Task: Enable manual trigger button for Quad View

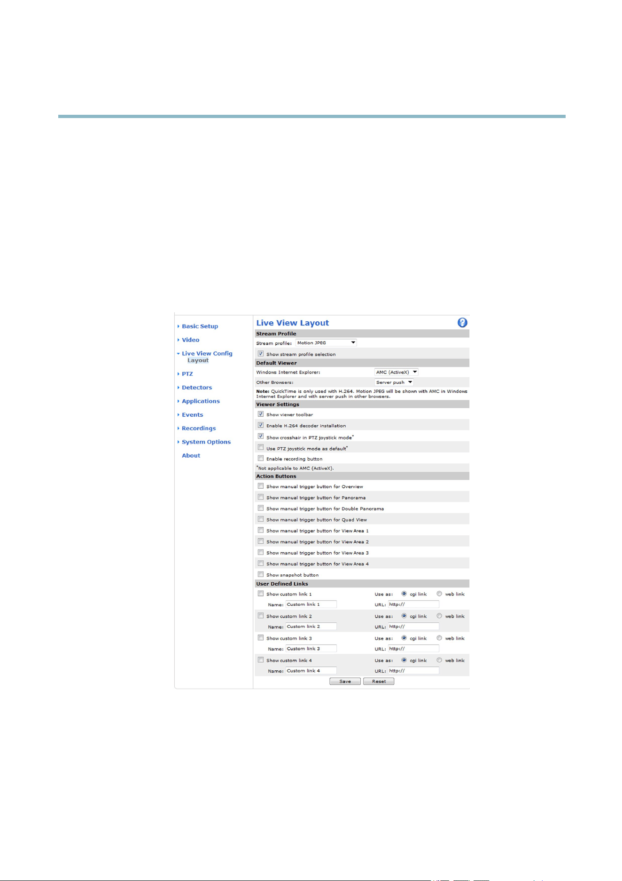Action: [261, 519]
